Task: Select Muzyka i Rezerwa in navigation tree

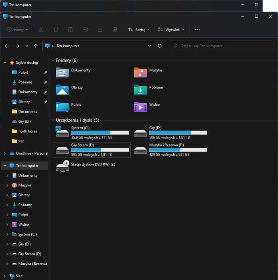Action: (x=30, y=264)
